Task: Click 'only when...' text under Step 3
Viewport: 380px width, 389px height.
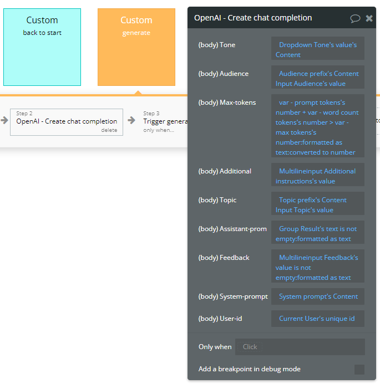Action: click(159, 130)
